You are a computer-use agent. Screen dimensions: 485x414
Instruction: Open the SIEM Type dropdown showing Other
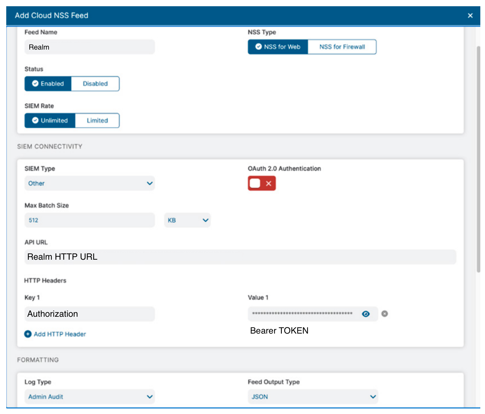click(90, 183)
